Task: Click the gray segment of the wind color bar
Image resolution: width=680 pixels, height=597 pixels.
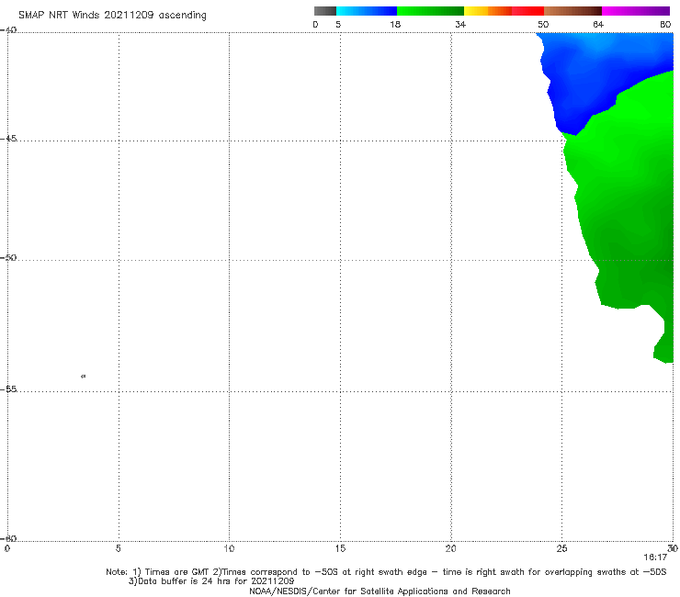Action: (325, 11)
